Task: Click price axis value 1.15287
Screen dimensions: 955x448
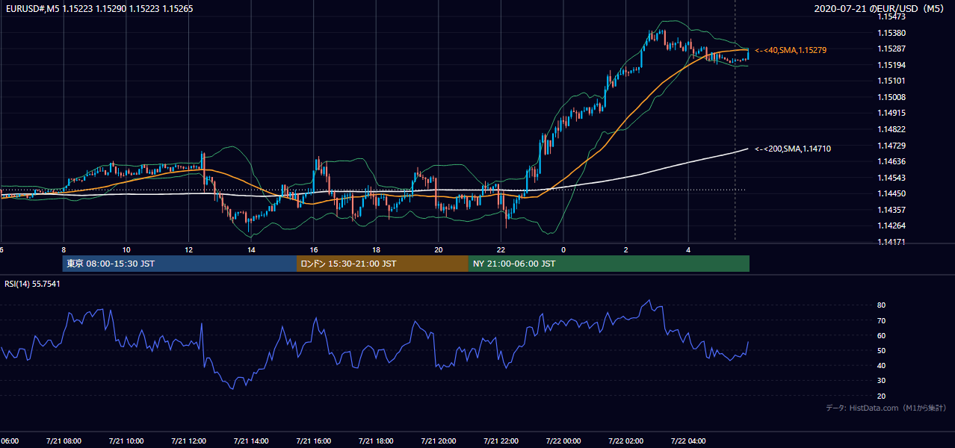Action: (x=891, y=49)
